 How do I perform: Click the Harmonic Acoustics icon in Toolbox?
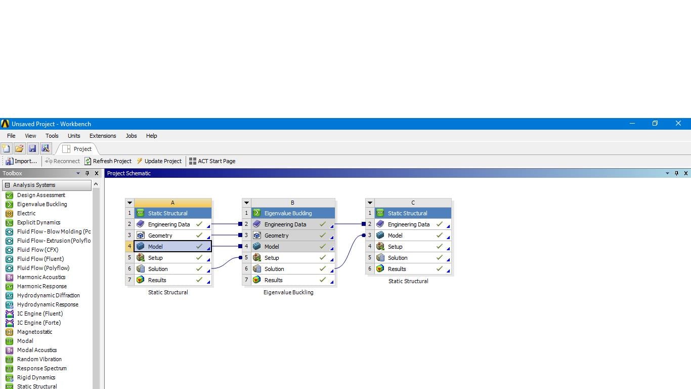click(9, 277)
